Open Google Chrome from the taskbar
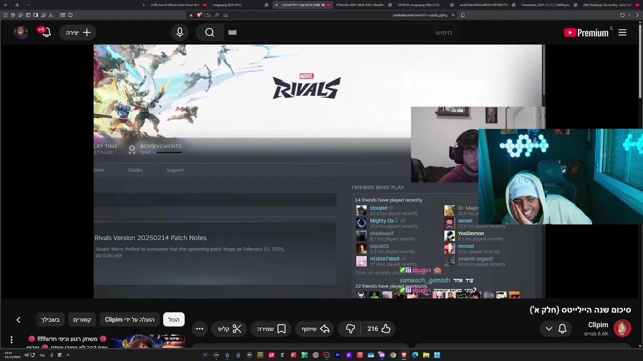The width and height of the screenshot is (643, 361). pos(393,355)
